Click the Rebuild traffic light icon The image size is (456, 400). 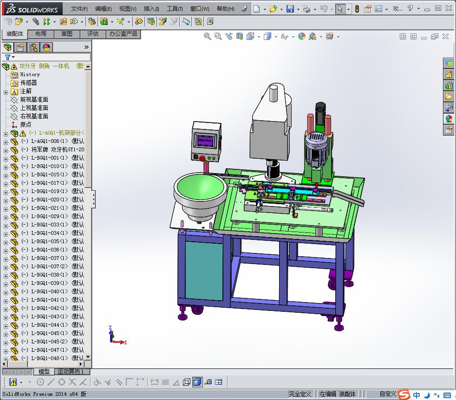[357, 9]
